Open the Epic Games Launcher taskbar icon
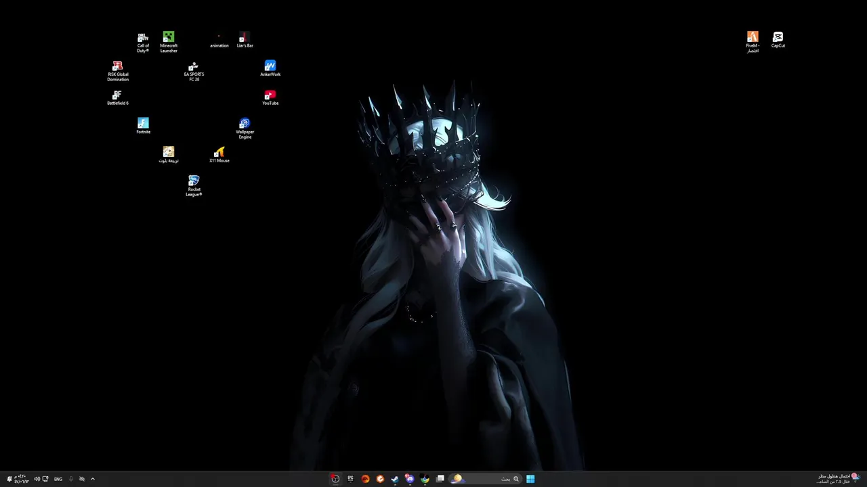Viewport: 867px width, 487px height. 350,479
